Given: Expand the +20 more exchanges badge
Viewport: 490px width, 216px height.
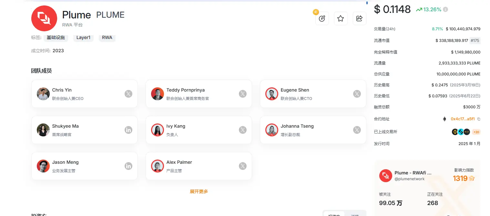Looking at the screenshot, I should (476, 132).
